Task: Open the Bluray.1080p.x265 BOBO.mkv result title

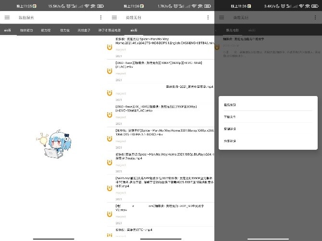Action: [x=165, y=133]
